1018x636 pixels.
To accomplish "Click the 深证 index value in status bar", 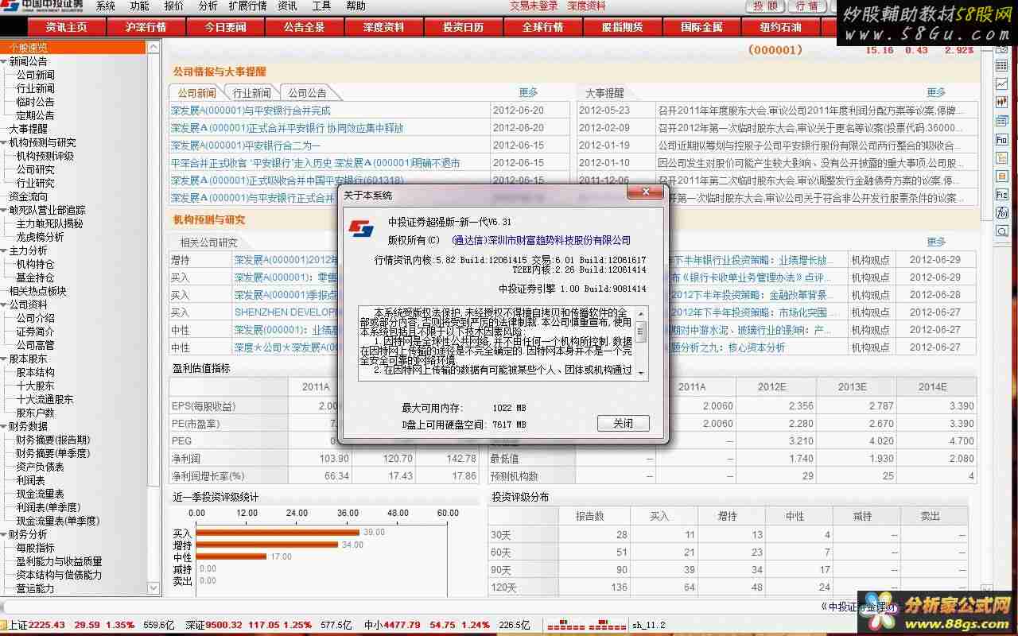I will 225,626.
